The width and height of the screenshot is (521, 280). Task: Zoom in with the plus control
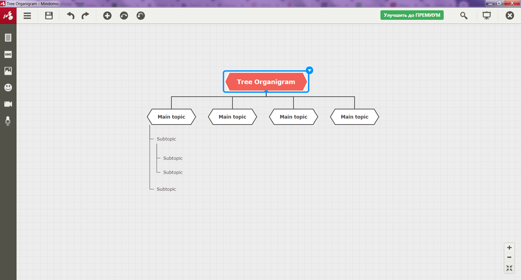coord(509,247)
